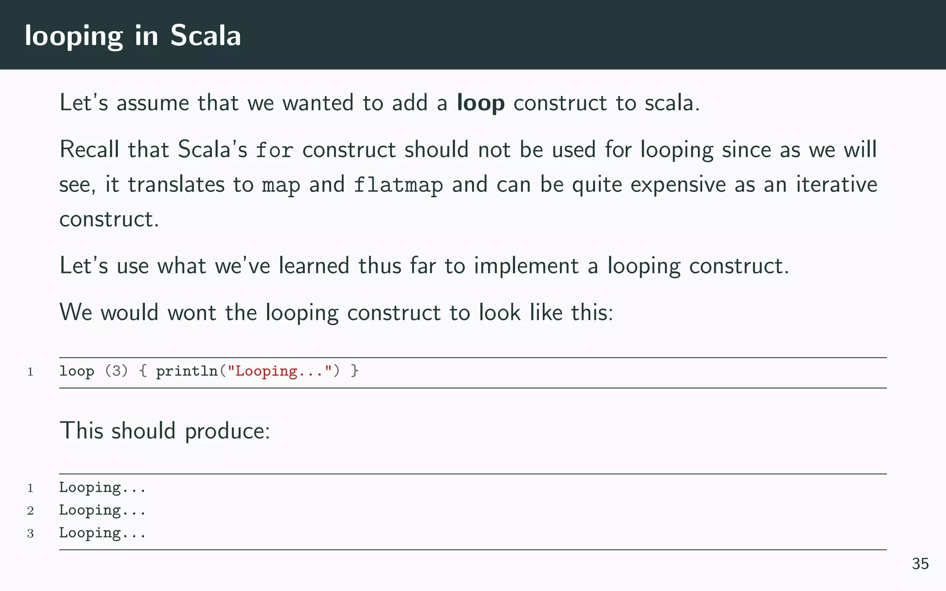Click the closing brace in the code line
This screenshot has height=591, width=946.
(x=354, y=371)
